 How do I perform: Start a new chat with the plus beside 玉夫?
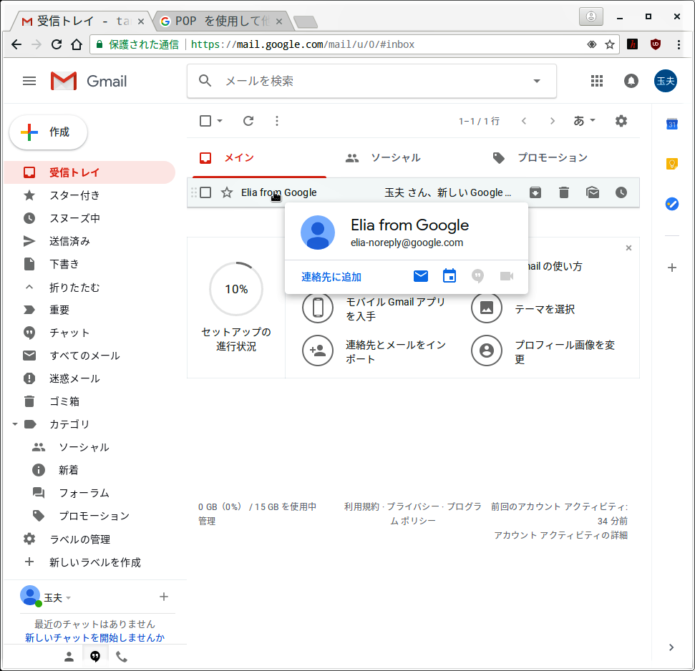point(164,597)
